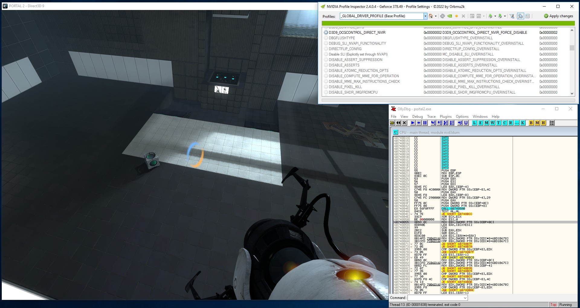Click the Running status in OllyDbg status bar

pyautogui.click(x=565, y=305)
